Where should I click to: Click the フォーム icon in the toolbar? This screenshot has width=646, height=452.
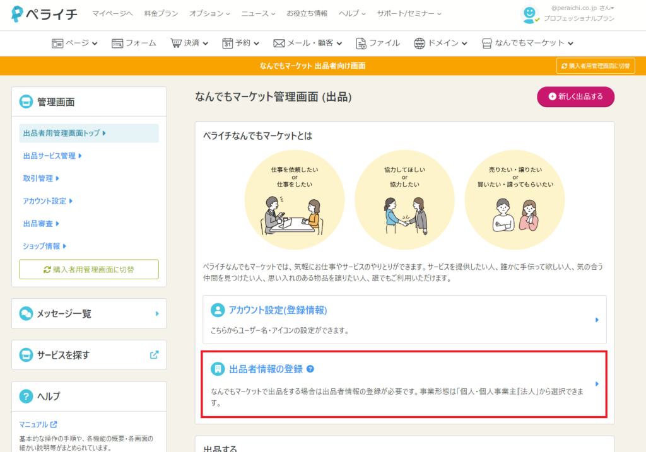point(117,43)
